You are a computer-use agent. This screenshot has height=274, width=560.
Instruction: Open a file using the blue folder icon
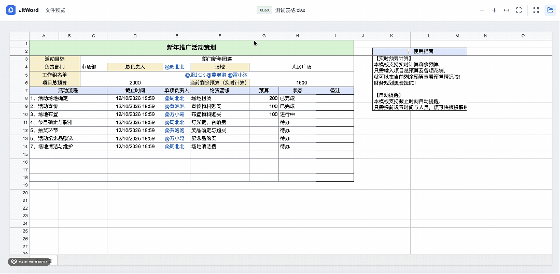coord(550,10)
